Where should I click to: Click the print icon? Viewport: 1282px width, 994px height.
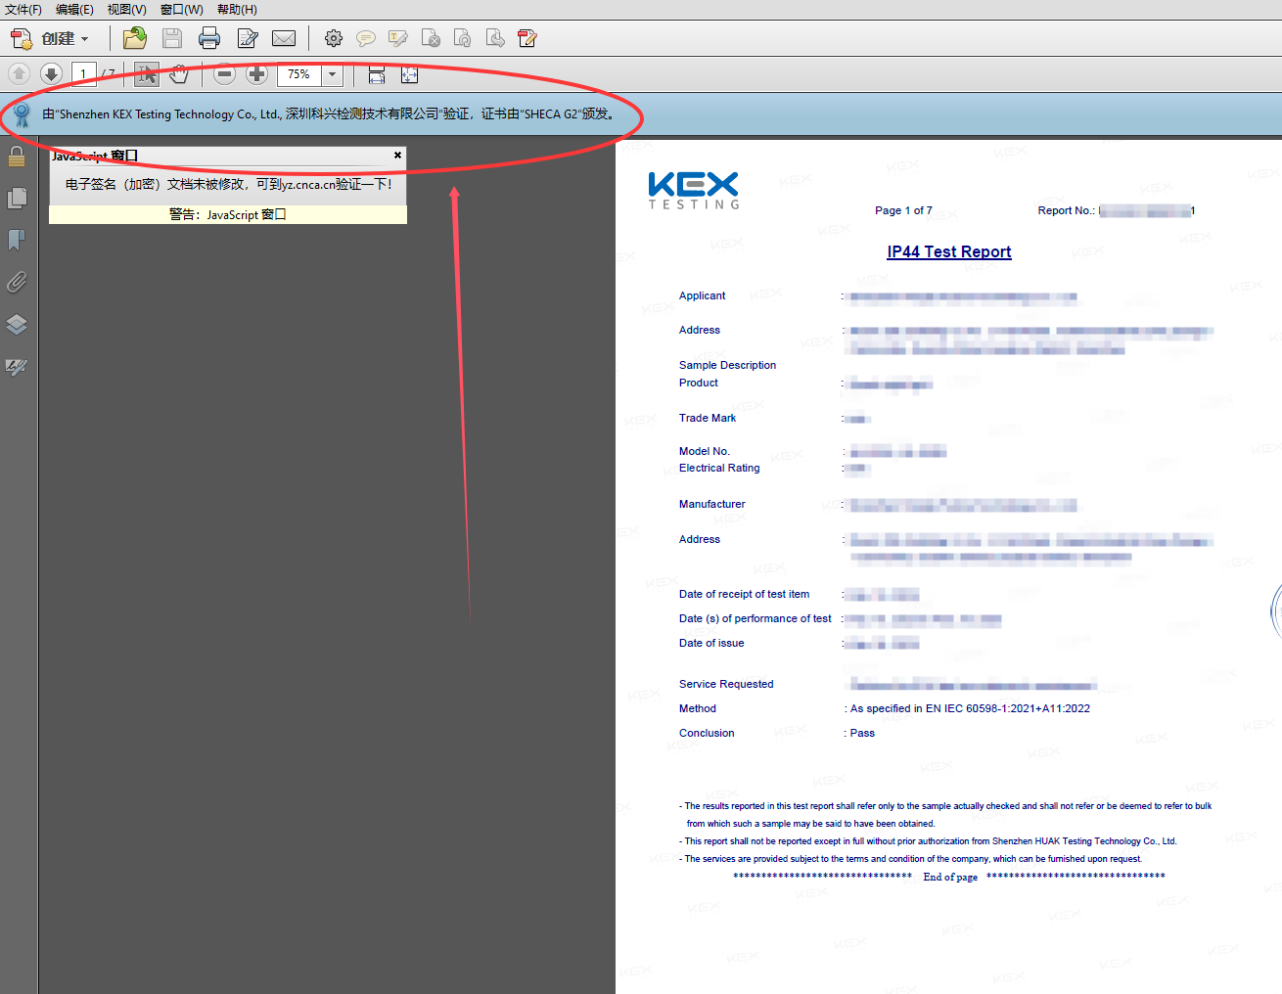pos(209,39)
